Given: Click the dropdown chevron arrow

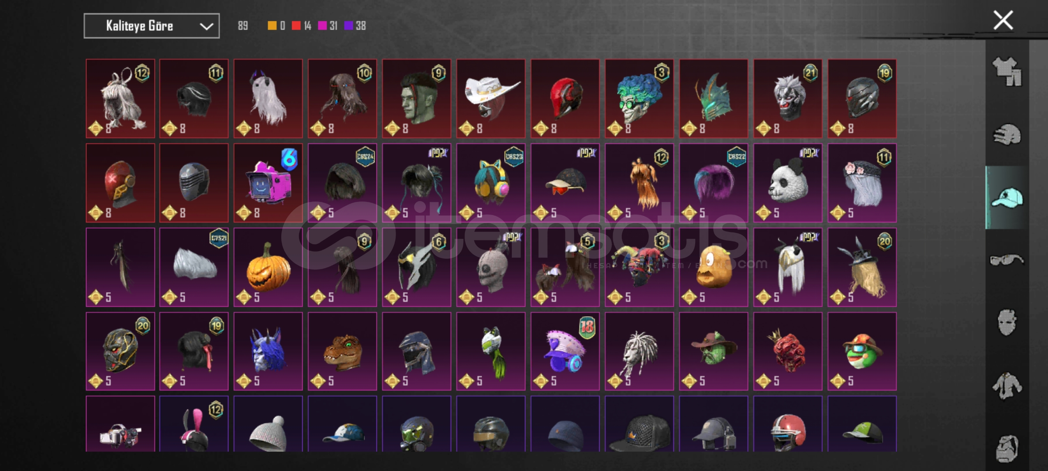Looking at the screenshot, I should pyautogui.click(x=206, y=27).
